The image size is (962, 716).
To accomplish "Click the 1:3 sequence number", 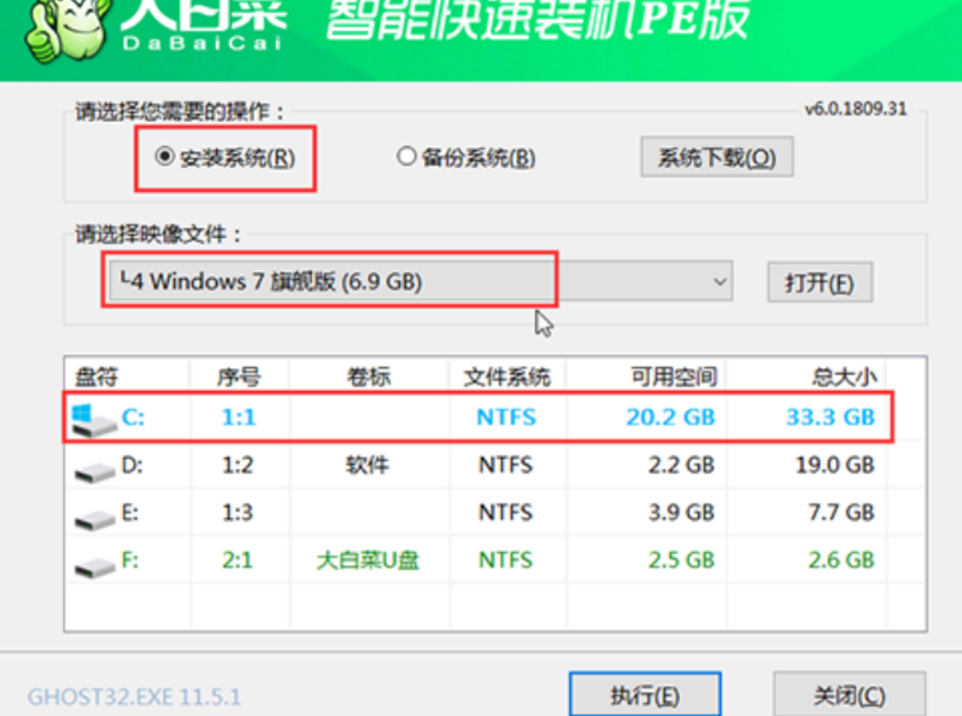I will pos(238,512).
